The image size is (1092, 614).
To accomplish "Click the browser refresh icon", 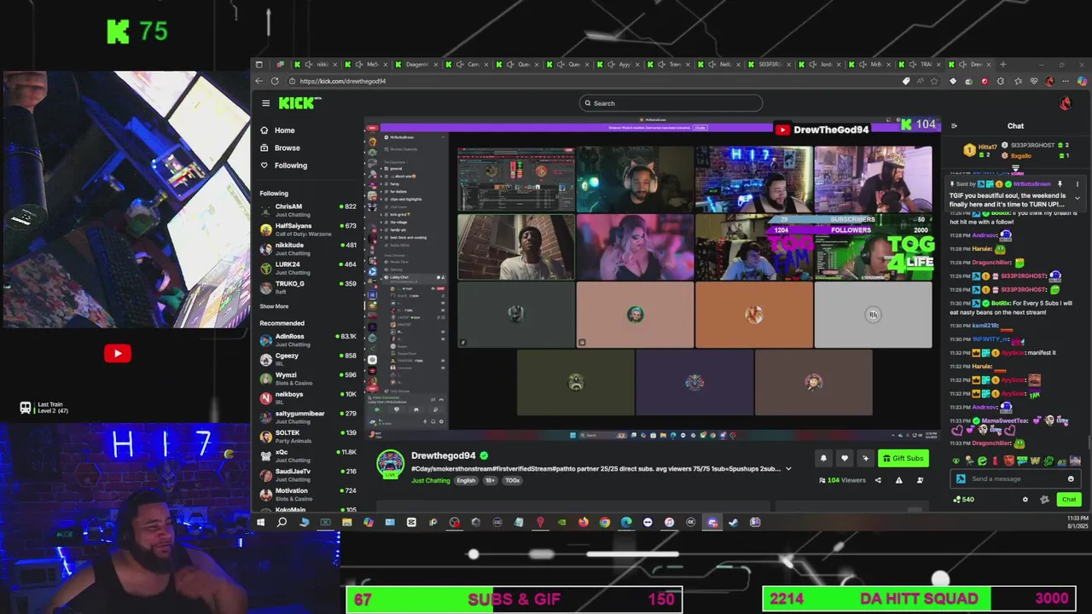I will pyautogui.click(x=275, y=81).
